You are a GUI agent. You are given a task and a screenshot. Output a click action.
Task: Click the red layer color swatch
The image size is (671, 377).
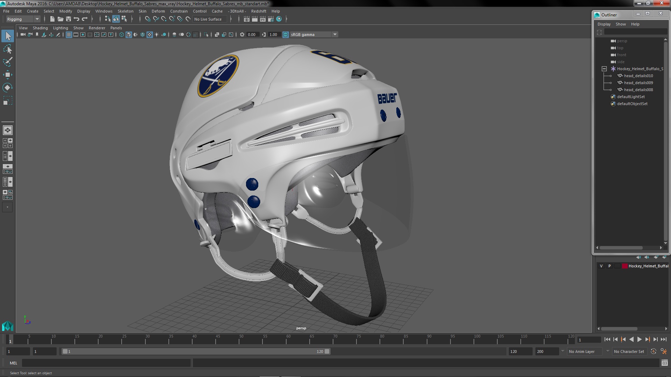pos(625,266)
